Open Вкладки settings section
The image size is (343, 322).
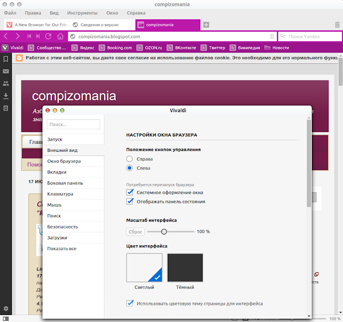(73, 172)
